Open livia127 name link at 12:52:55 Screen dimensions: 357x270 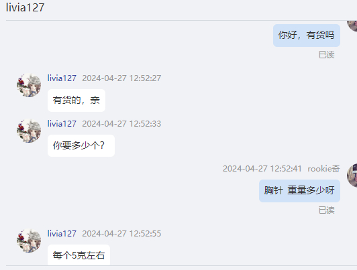(62, 233)
